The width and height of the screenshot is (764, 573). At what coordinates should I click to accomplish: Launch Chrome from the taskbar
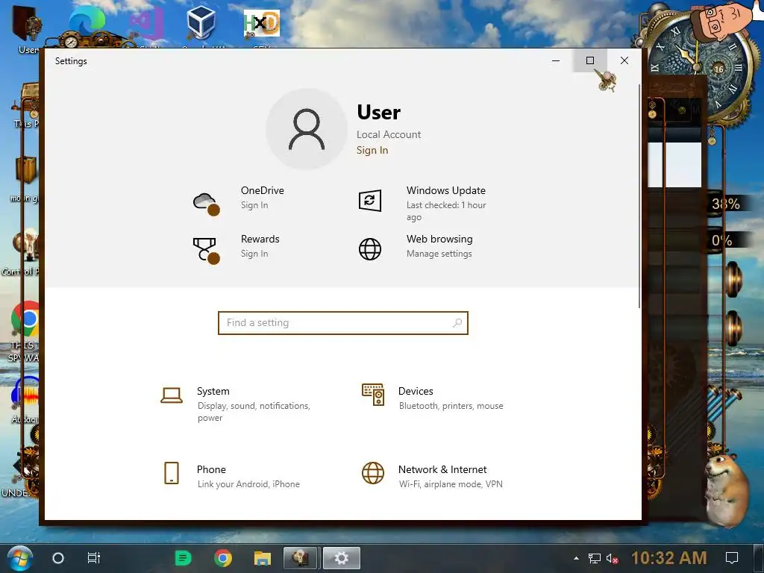coord(222,558)
